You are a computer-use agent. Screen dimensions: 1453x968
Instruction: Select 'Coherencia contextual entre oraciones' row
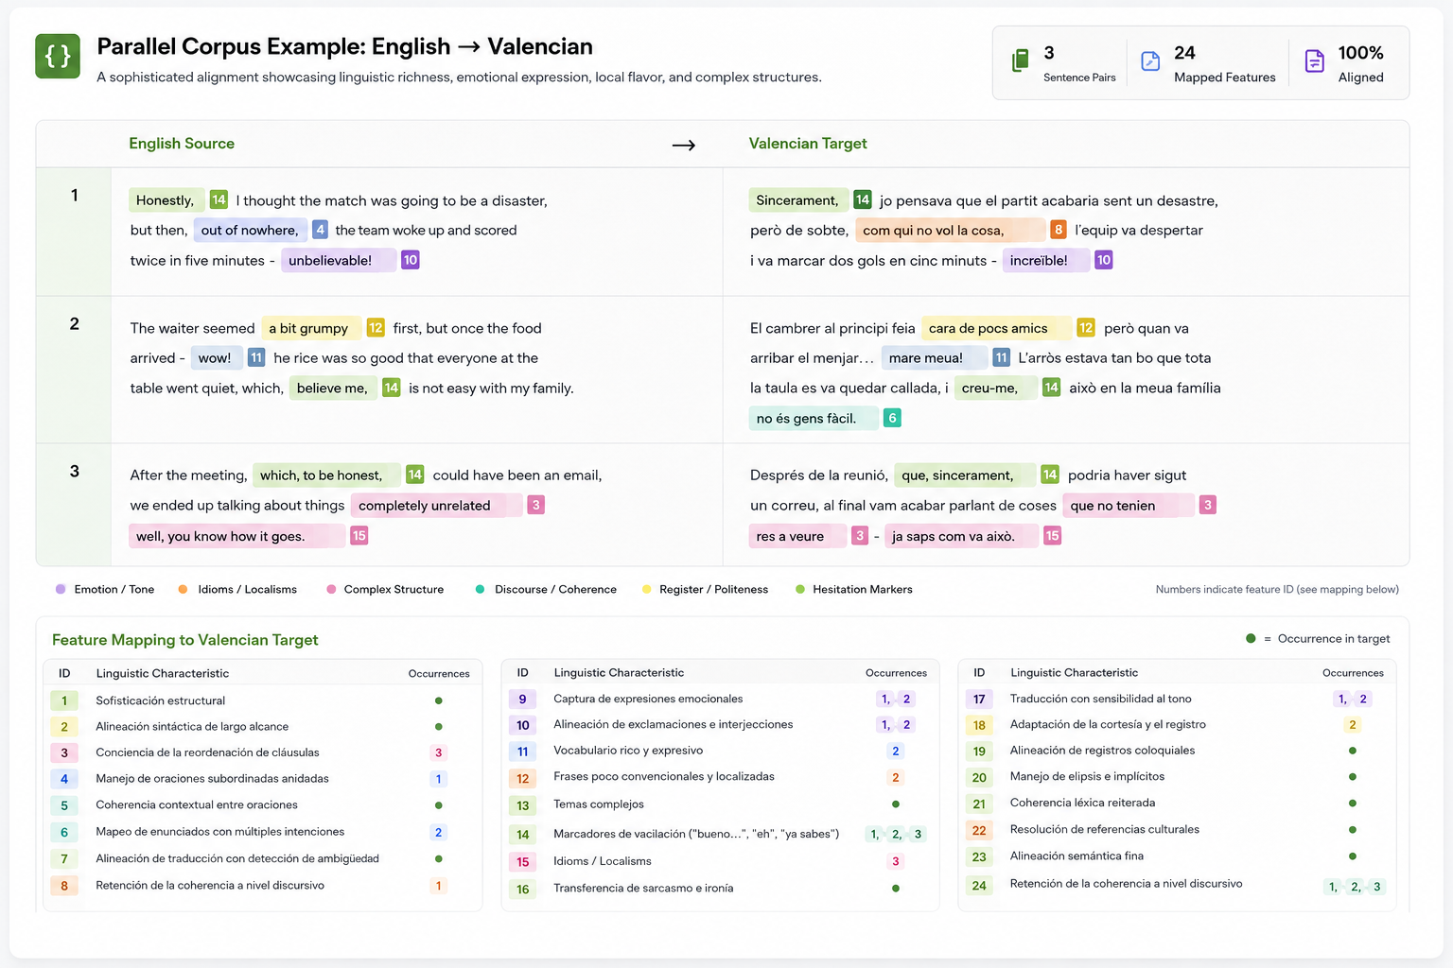coord(262,805)
